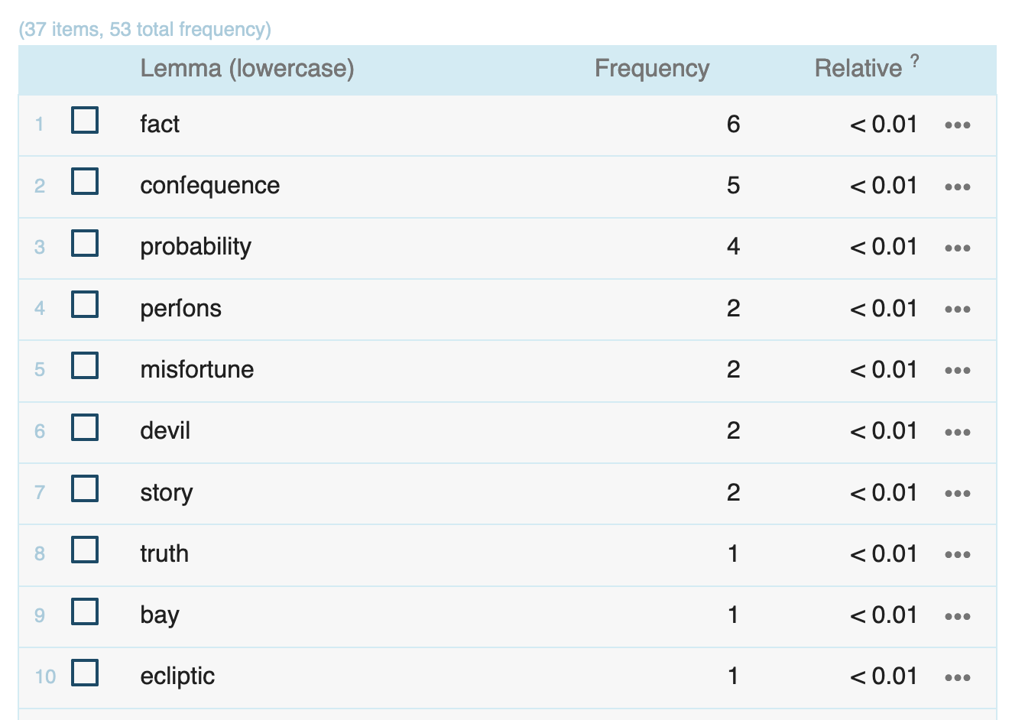Viewport: 1012px width, 720px height.
Task: Tick the checkbox for 'fact'
Action: point(85,121)
